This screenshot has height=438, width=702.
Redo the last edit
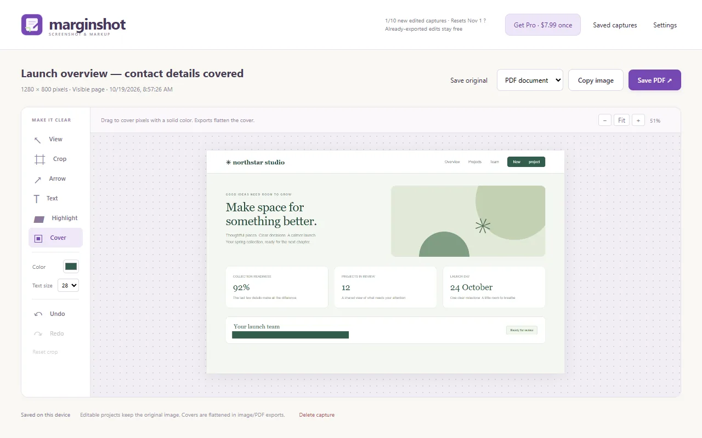tap(55, 333)
